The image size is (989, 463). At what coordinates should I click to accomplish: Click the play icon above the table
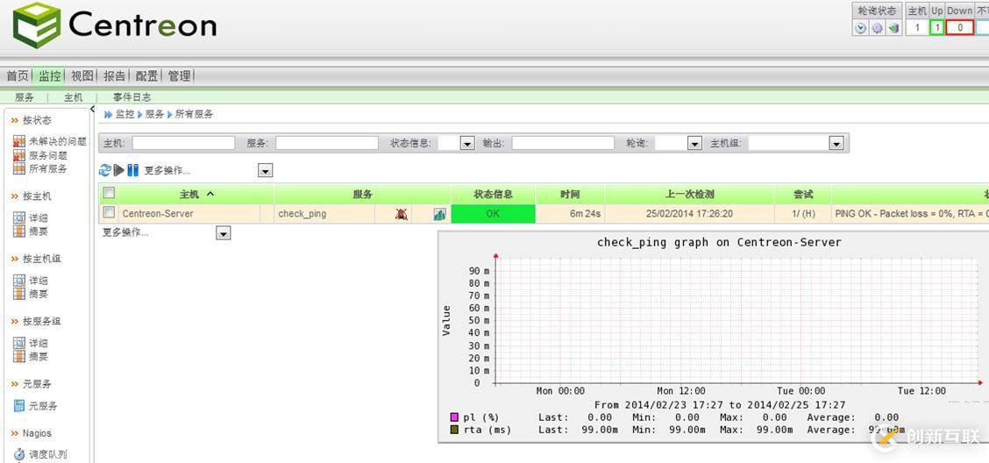[x=119, y=170]
